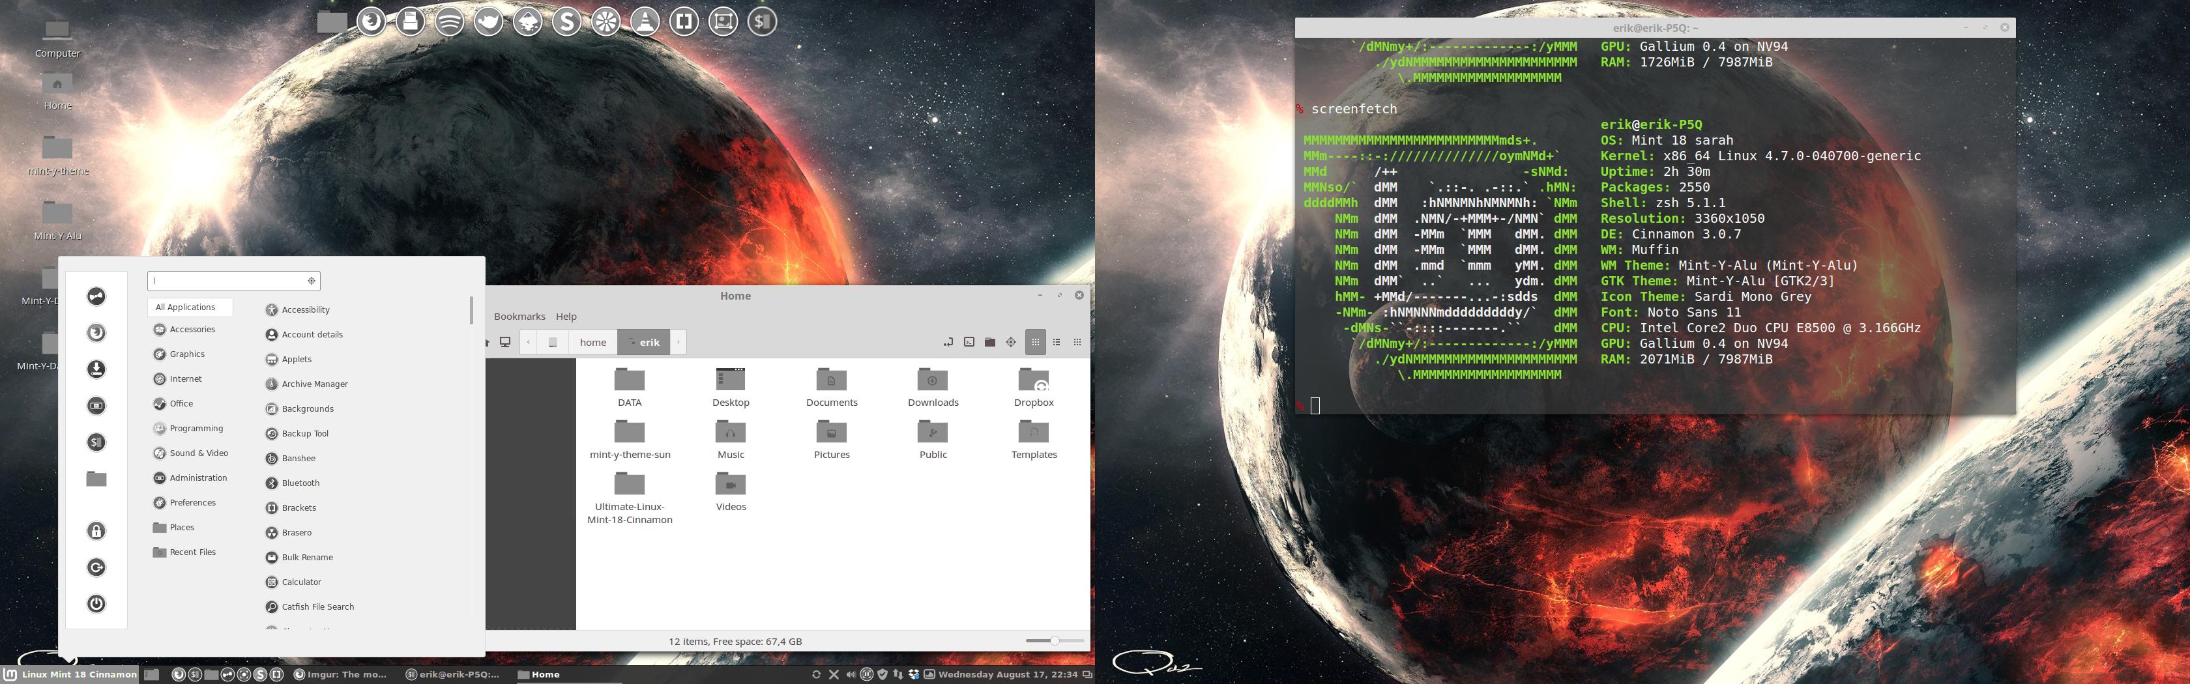2190x684 pixels.
Task: Open the Downloads folder in Home window
Action: click(x=933, y=388)
